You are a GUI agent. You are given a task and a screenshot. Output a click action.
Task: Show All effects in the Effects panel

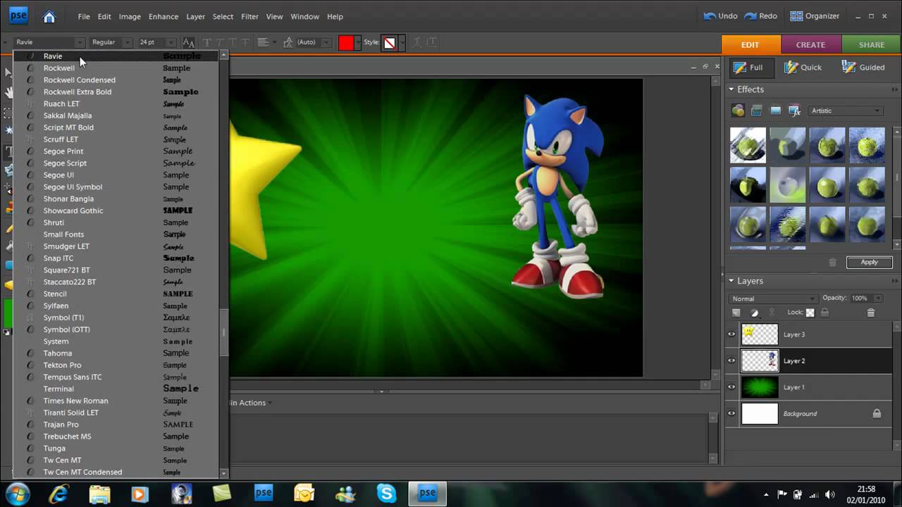(x=795, y=111)
